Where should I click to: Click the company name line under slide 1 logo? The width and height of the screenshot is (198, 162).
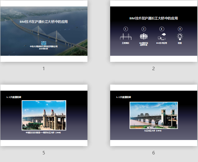pos(44,46)
